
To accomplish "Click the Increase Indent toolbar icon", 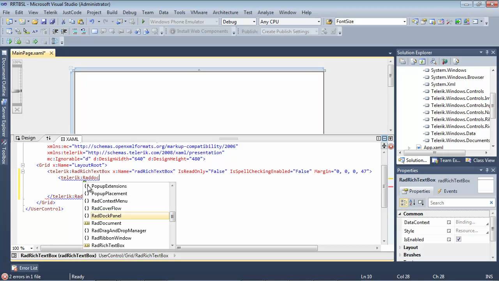I will (64, 31).
